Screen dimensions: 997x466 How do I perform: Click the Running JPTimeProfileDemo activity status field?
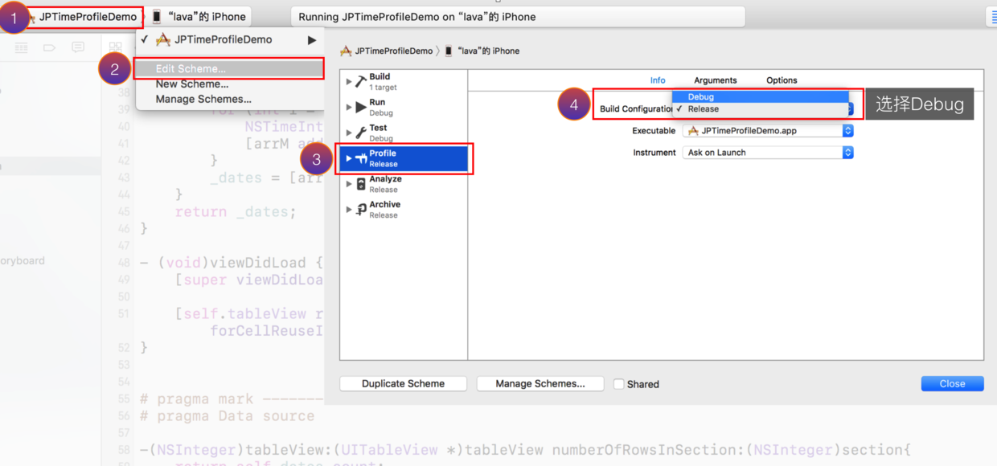[518, 17]
